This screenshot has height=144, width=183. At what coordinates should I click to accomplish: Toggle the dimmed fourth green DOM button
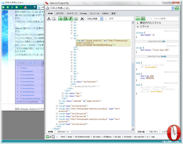pos(76,19)
